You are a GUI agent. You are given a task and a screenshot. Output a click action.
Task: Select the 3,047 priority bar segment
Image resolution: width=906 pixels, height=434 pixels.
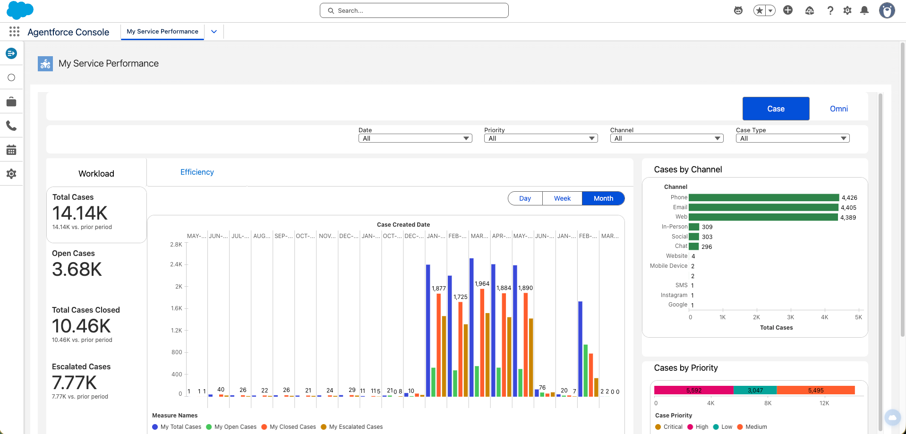(755, 390)
